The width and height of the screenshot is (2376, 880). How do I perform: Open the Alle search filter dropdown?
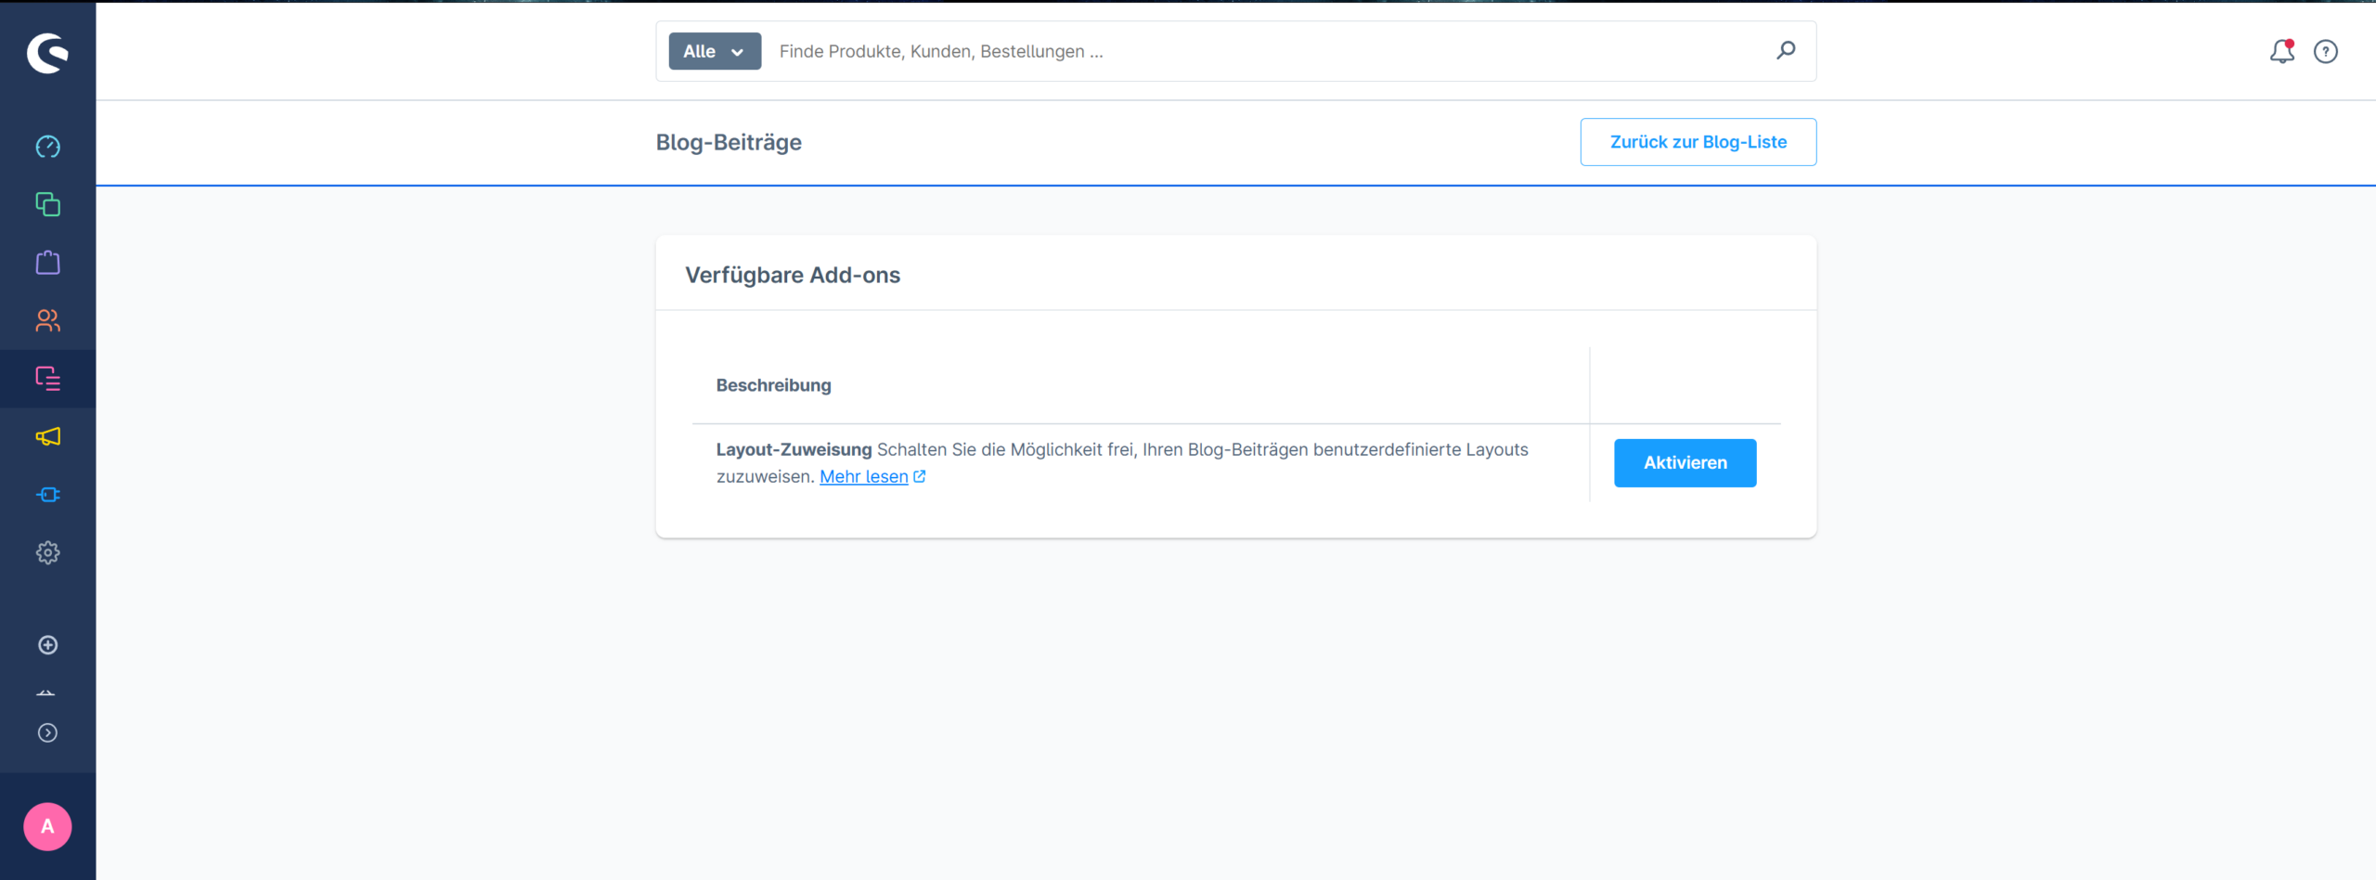[715, 51]
